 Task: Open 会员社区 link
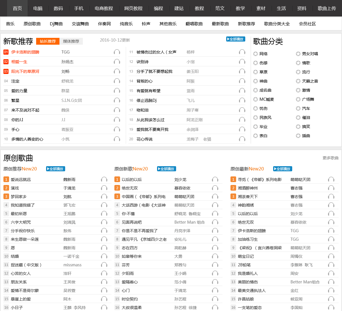click(307, 24)
